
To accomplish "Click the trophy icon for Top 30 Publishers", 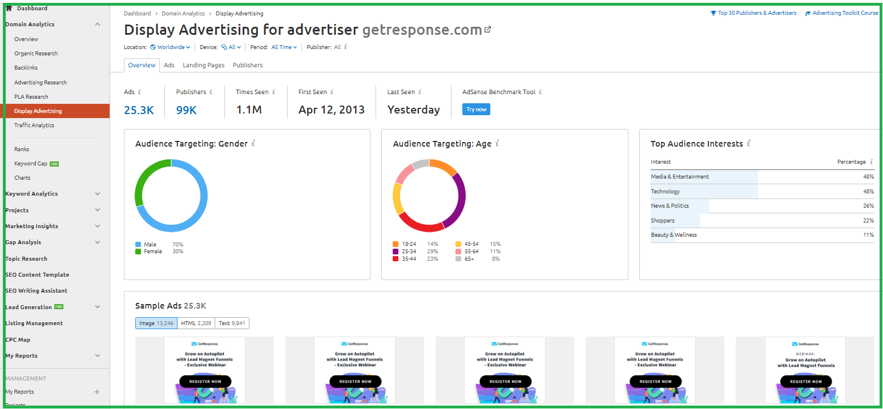I will pos(713,13).
